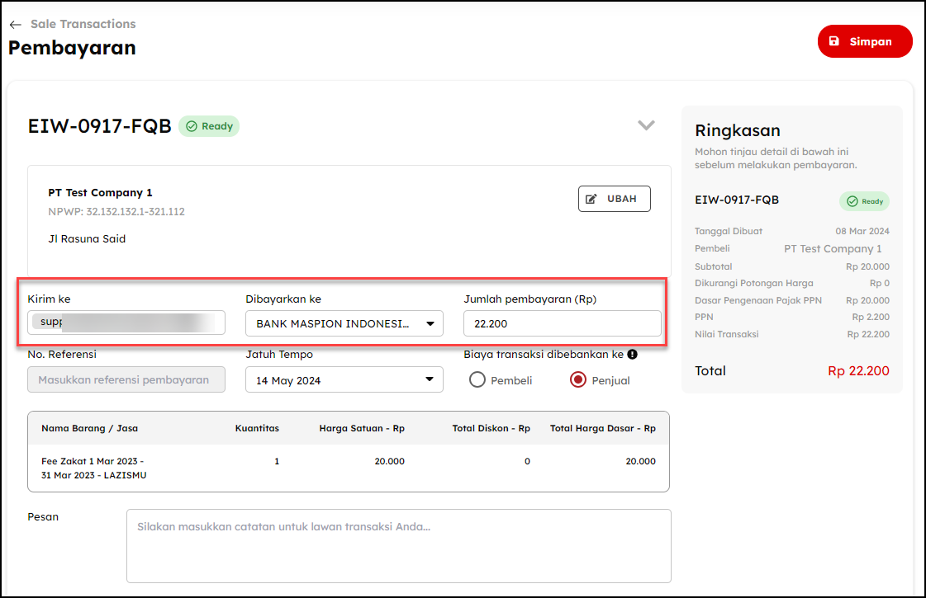
Task: Select the Penjual radio button
Action: pos(578,380)
